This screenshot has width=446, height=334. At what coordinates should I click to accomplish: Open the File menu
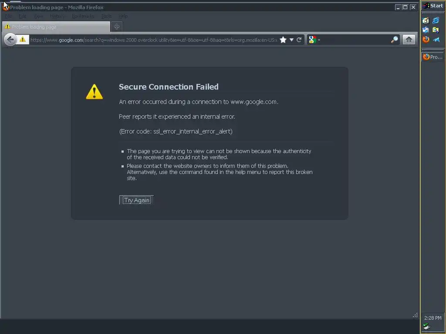tap(8, 16)
